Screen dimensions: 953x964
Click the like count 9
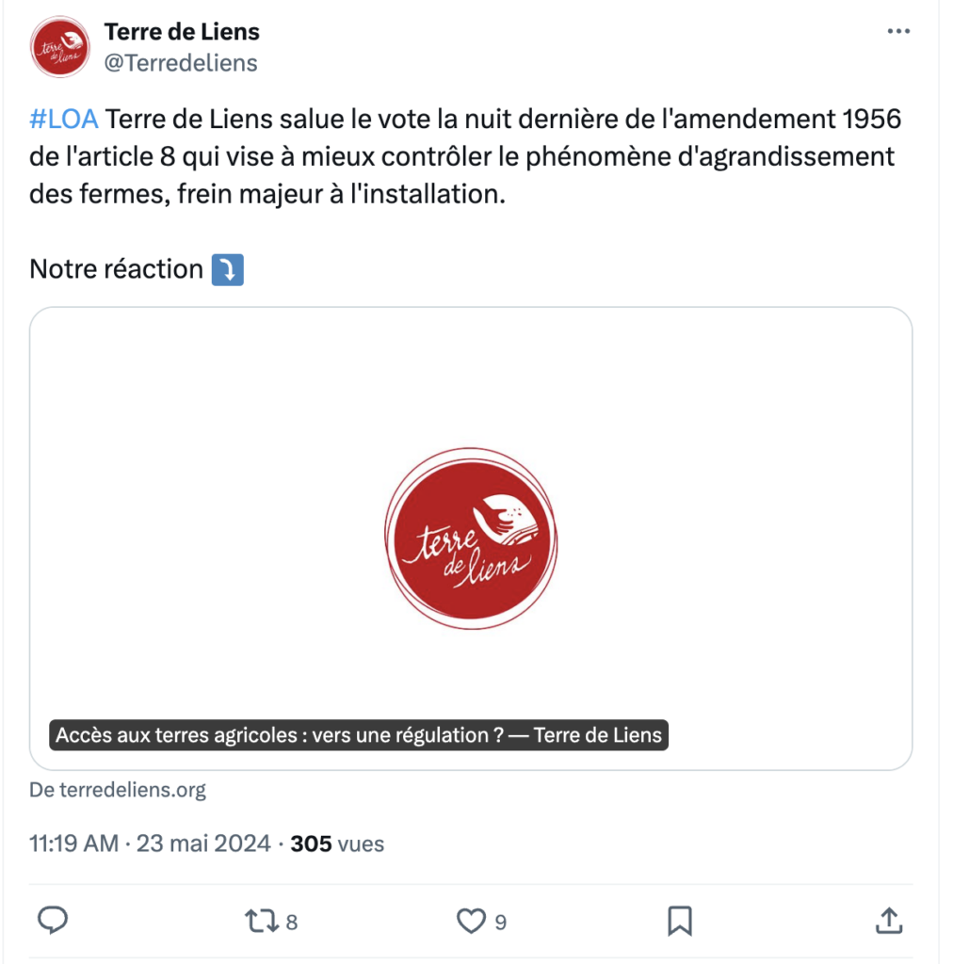(x=501, y=922)
